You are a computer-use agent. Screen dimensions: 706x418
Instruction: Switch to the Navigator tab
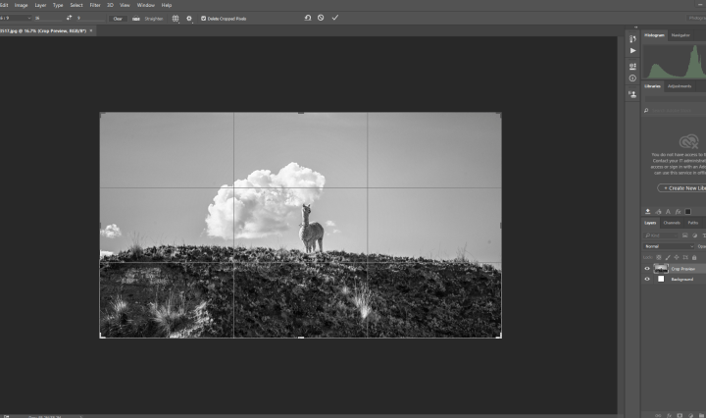681,35
